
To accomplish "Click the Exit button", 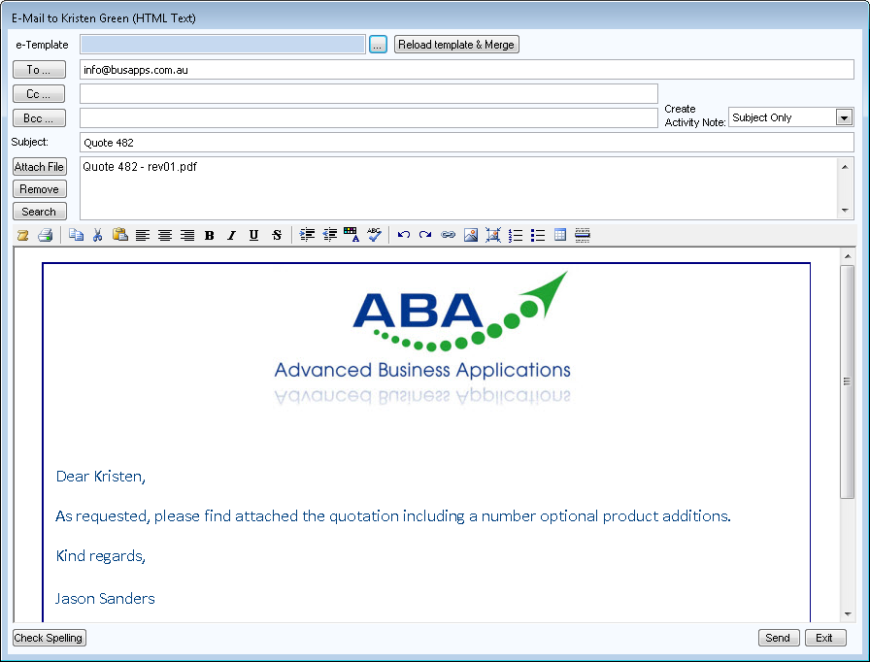I will 825,638.
